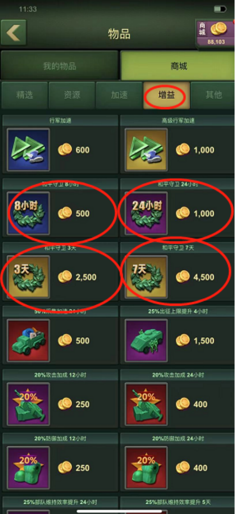Open the 商城 gold coin shop button
Viewport: 235px width, 514px height.
tap(215, 33)
